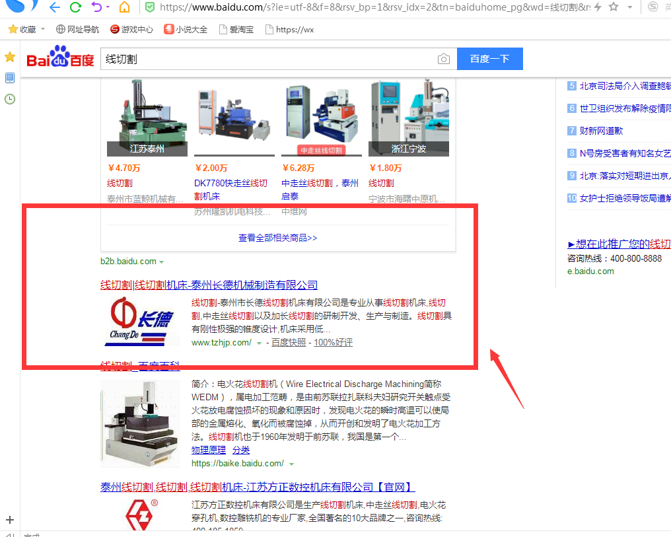Open DK7780快走丝线切割机床 product link

[x=230, y=190]
